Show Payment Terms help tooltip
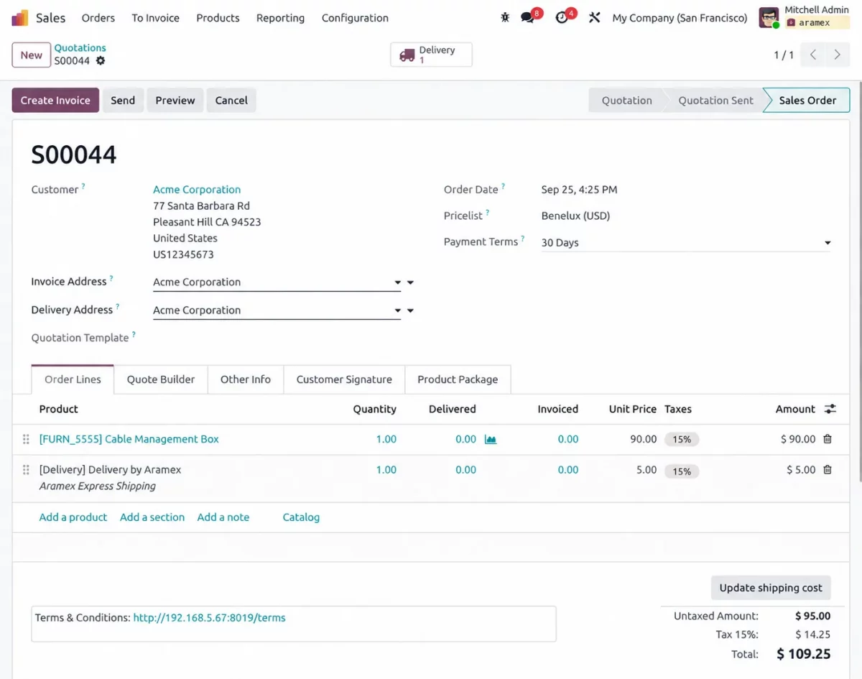This screenshot has width=862, height=679. pyautogui.click(x=523, y=239)
